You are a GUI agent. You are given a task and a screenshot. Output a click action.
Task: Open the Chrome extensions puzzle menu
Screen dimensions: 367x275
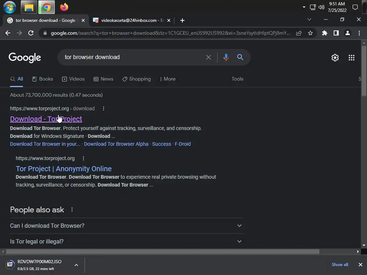click(324, 33)
